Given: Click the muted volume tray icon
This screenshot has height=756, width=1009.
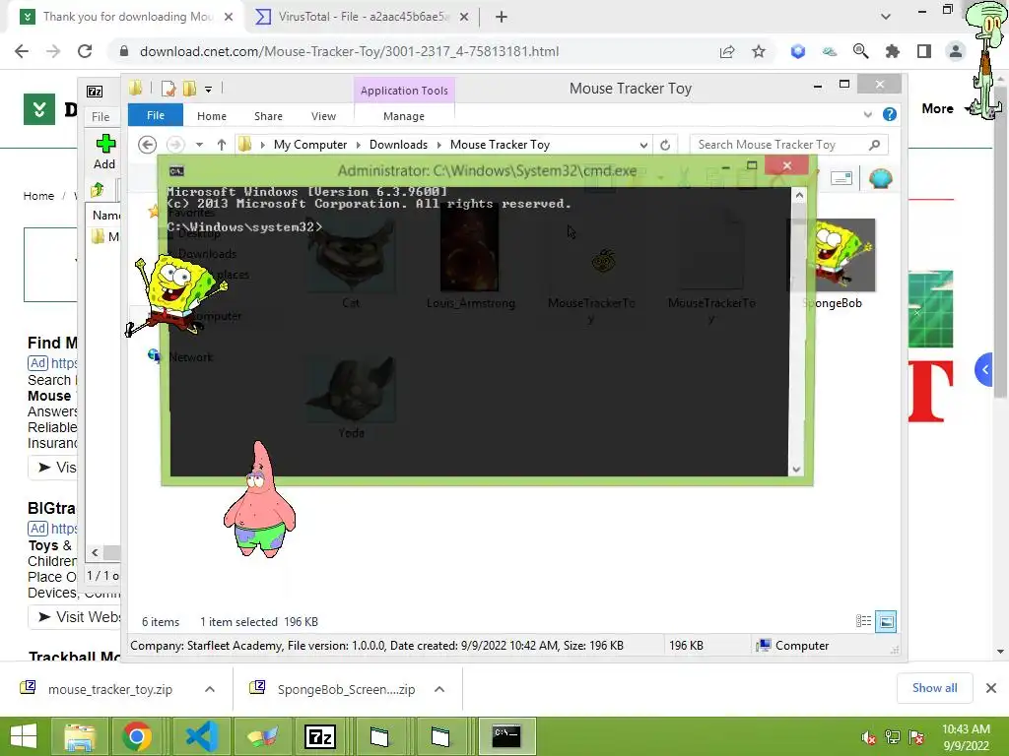Looking at the screenshot, I should pyautogui.click(x=868, y=737).
